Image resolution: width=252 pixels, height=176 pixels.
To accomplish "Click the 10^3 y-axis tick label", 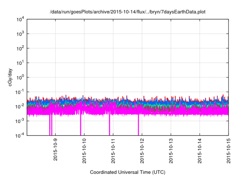I will (20, 34).
